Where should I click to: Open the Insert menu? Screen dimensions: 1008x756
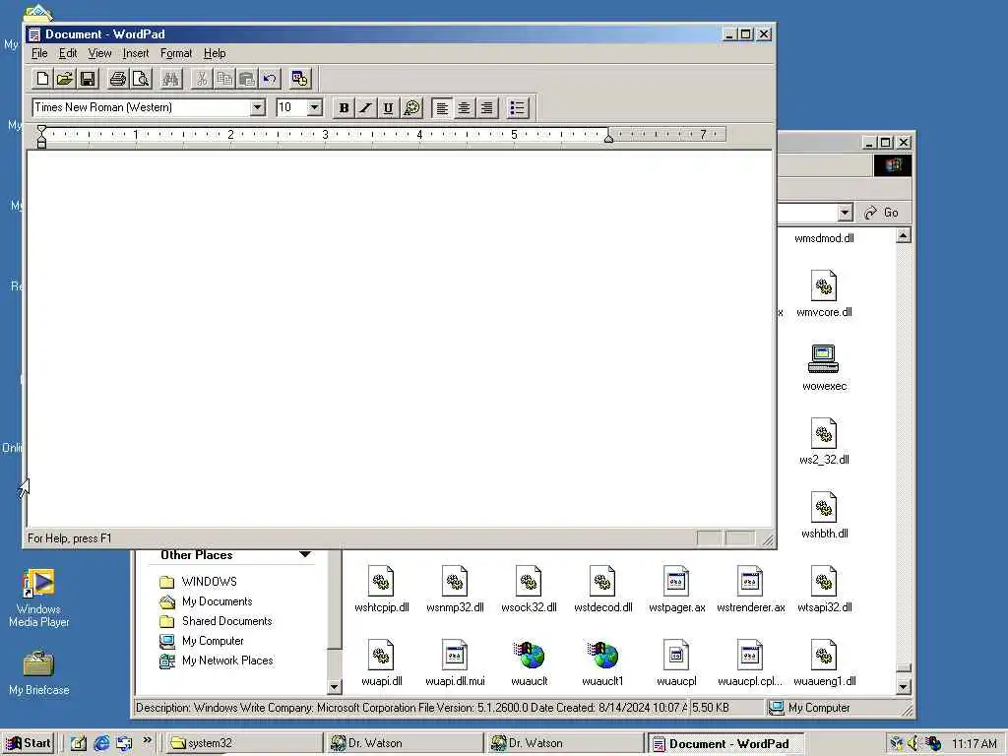click(x=136, y=53)
